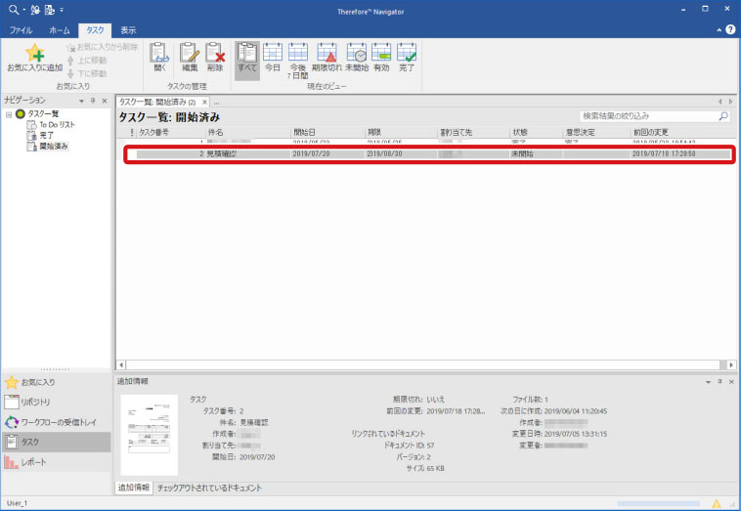Show 完了 (Completed) tasks view in ribbon

click(407, 58)
